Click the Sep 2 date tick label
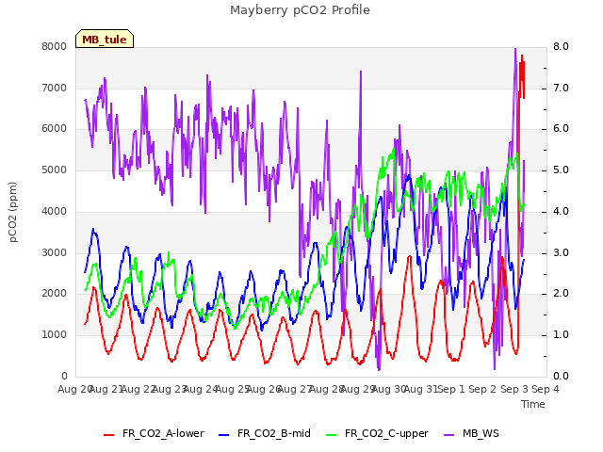This screenshot has width=603, height=452. (482, 389)
